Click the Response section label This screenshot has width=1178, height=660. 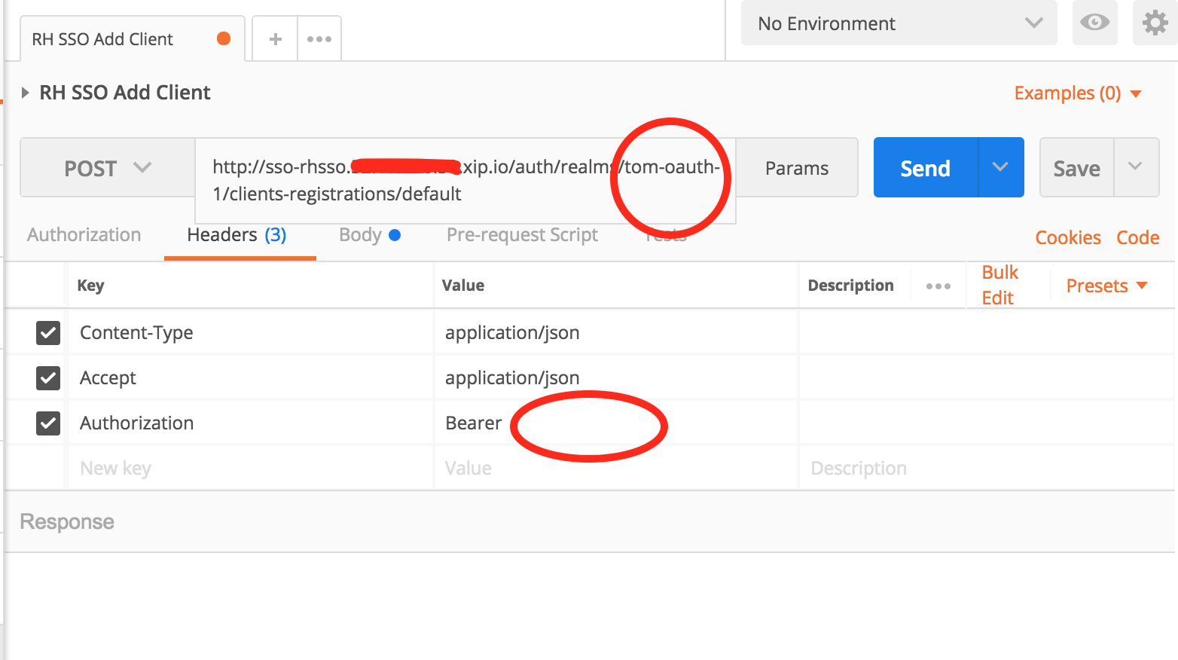pos(67,521)
